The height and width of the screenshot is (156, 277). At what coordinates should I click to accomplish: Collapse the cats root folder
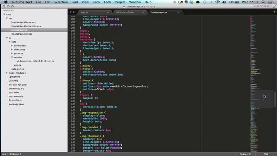[4, 14]
